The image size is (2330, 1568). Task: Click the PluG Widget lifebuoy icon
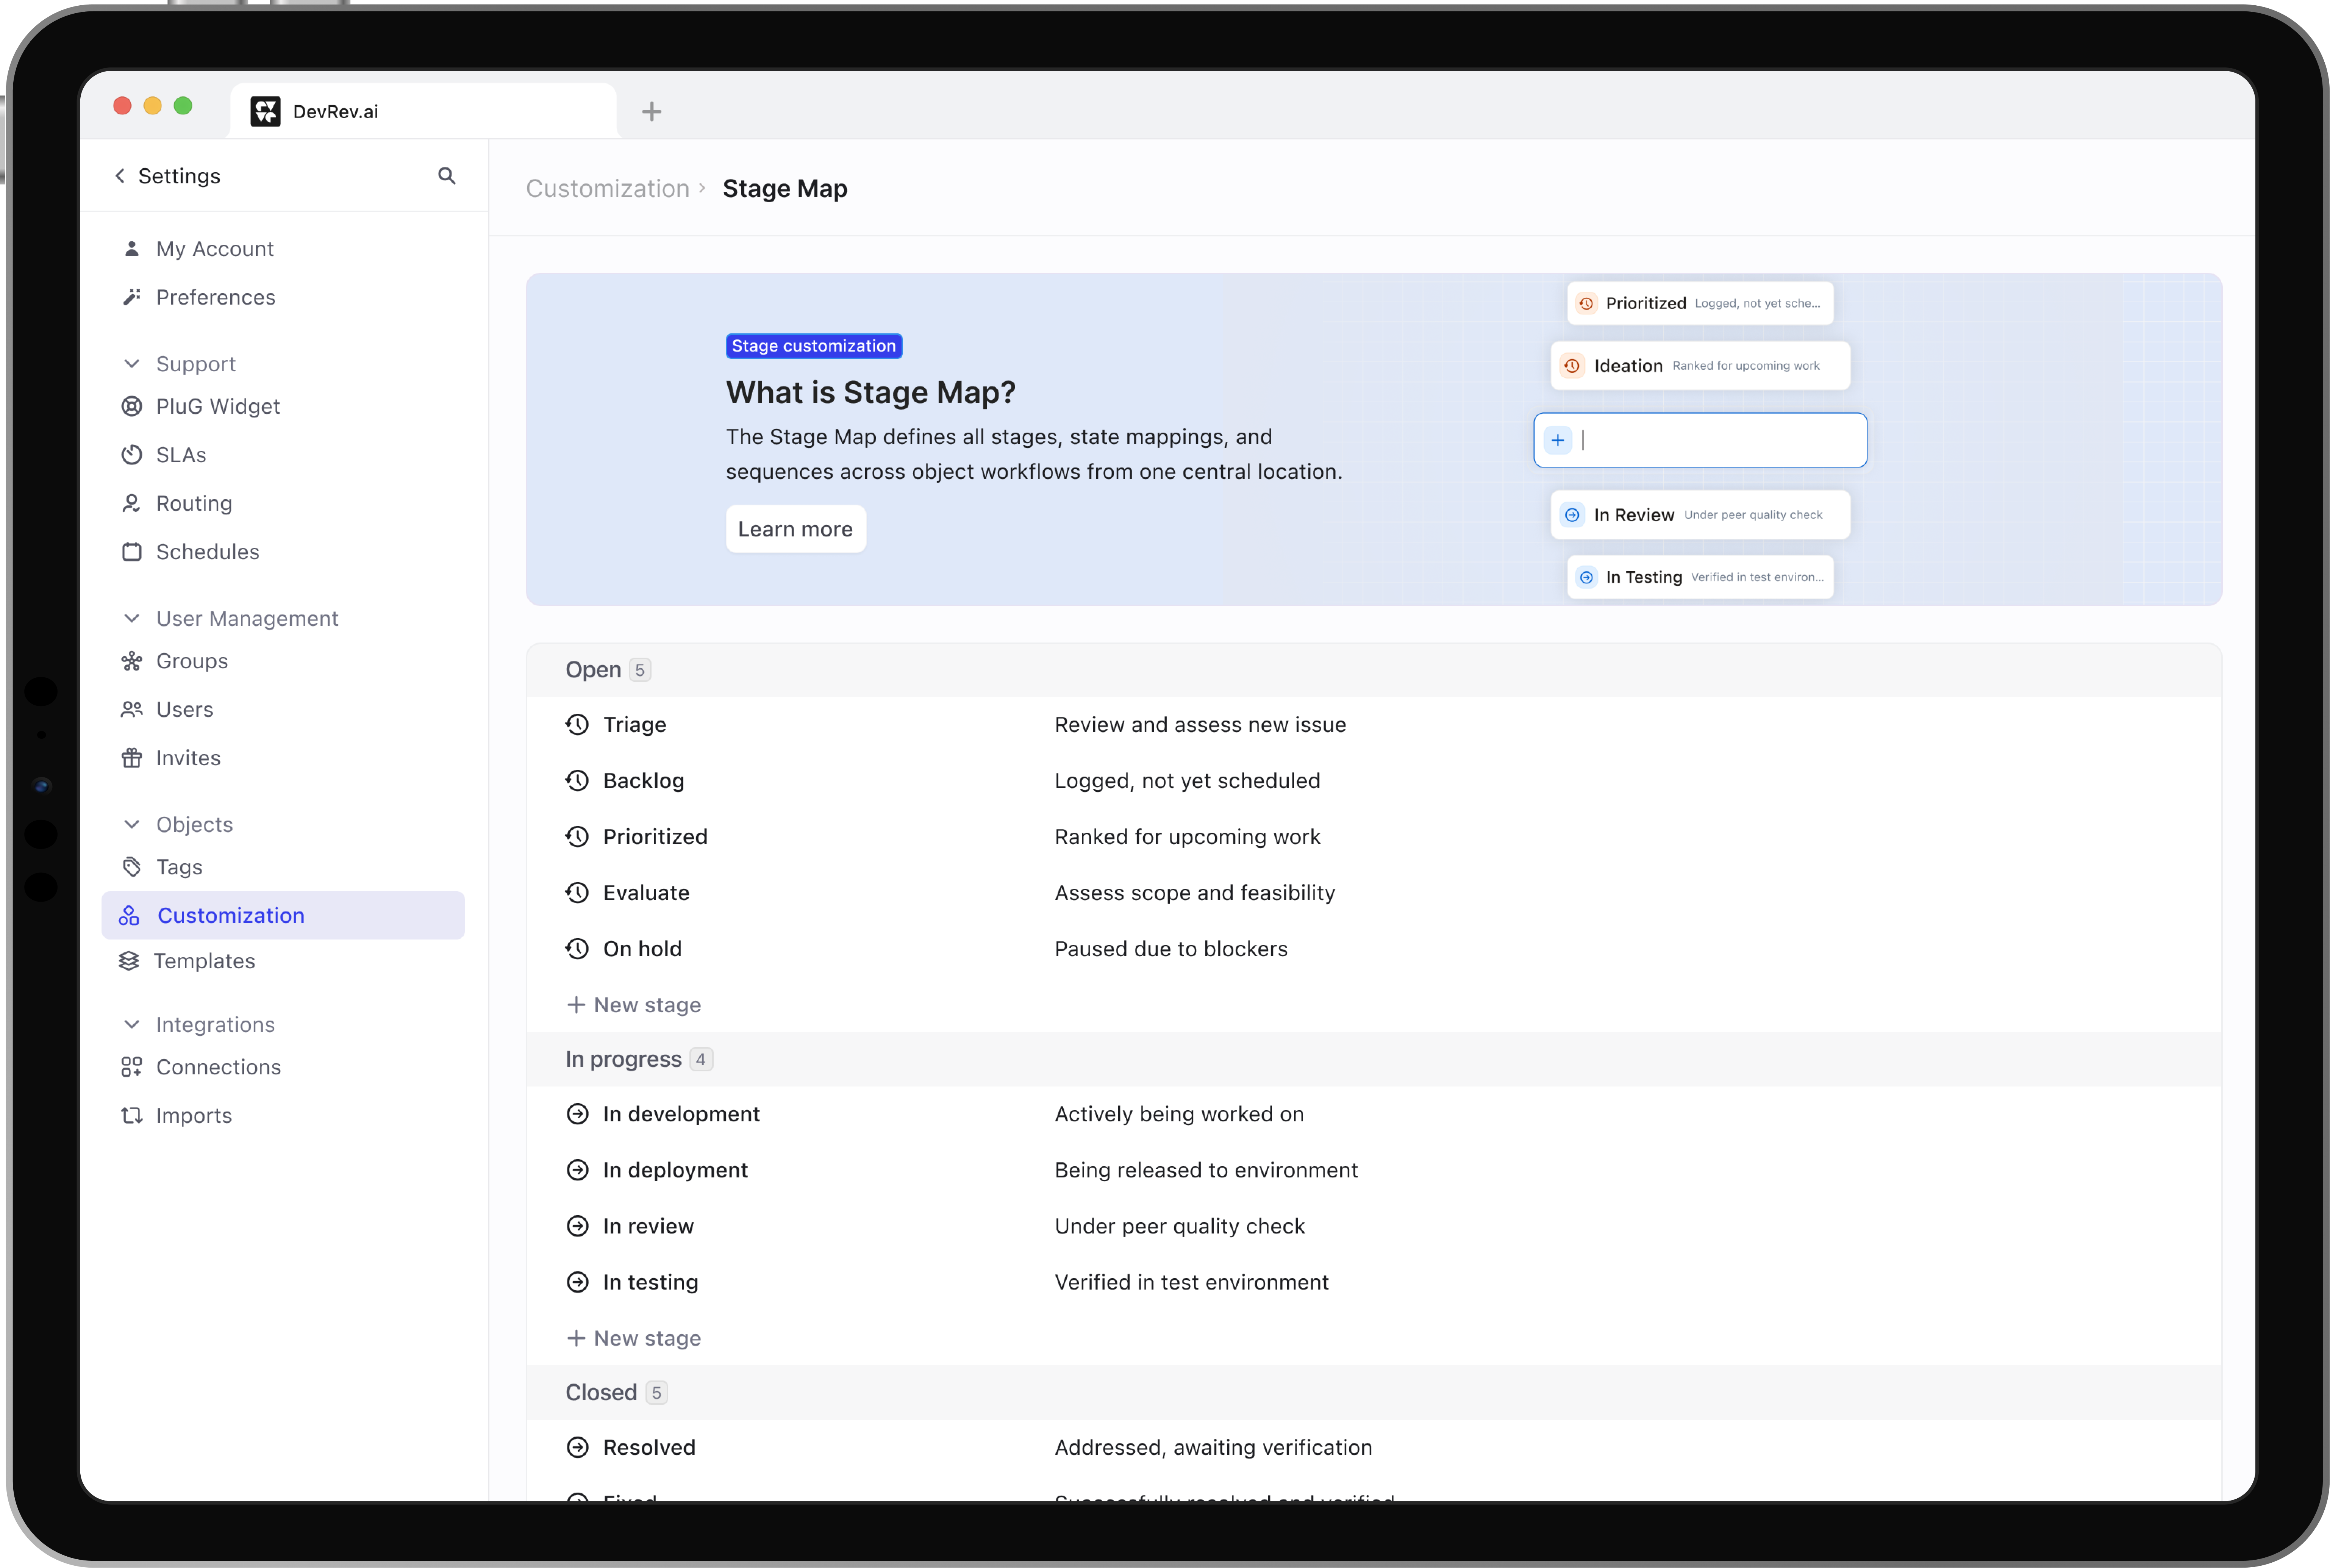131,406
